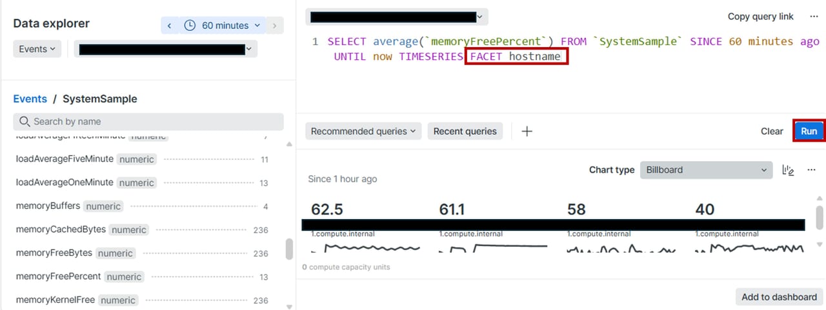The width and height of the screenshot is (826, 310).
Task: Expand the Recommended queries menu
Action: point(363,131)
